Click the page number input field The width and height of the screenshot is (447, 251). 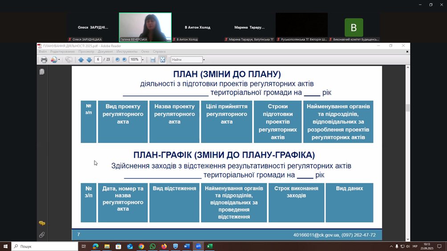pos(98,60)
